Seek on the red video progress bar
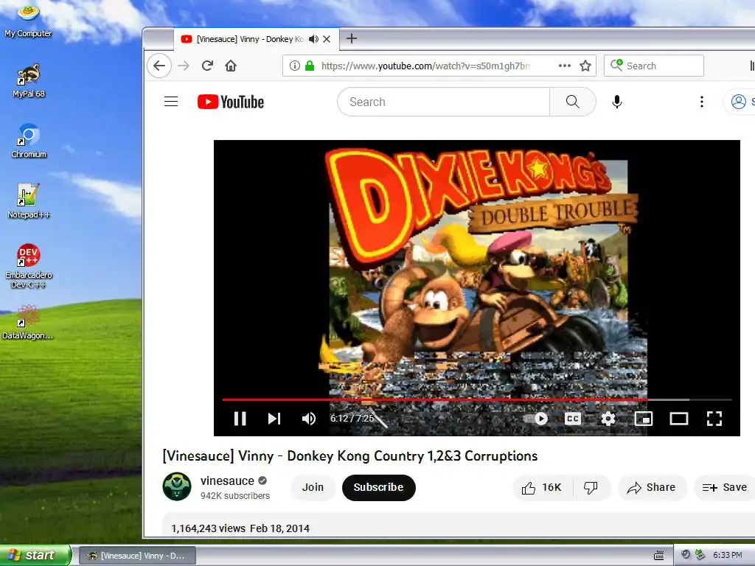Image resolution: width=755 pixels, height=566 pixels. point(477,399)
